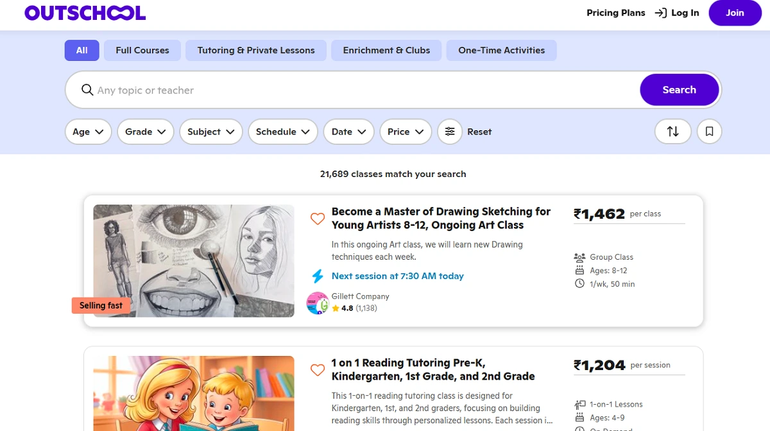Focus the topic or teacher search field

coord(359,90)
